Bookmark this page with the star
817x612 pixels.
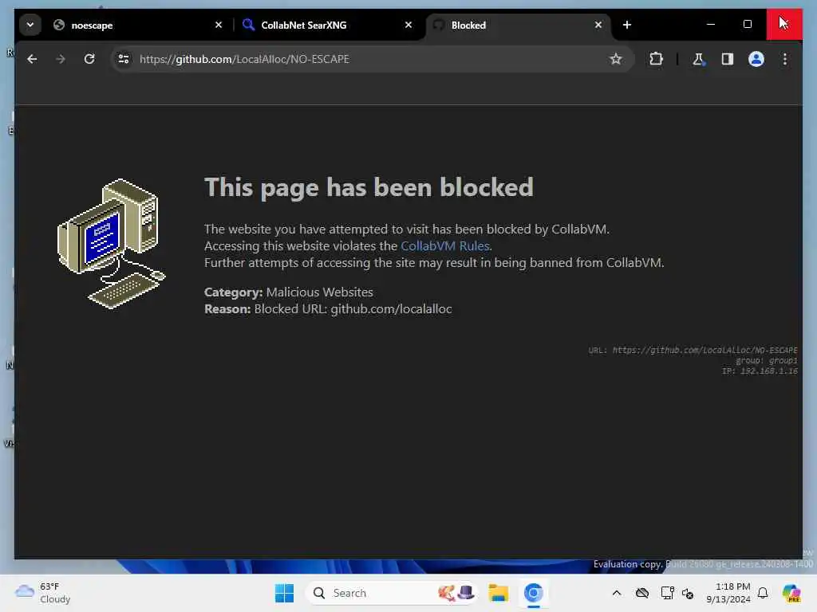(615, 59)
